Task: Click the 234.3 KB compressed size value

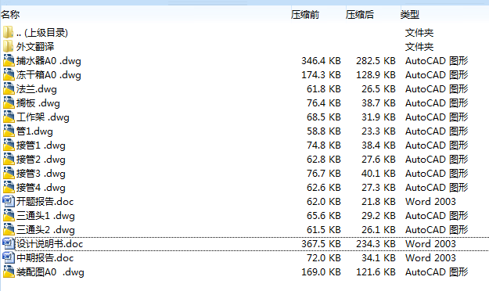Action: (376, 243)
